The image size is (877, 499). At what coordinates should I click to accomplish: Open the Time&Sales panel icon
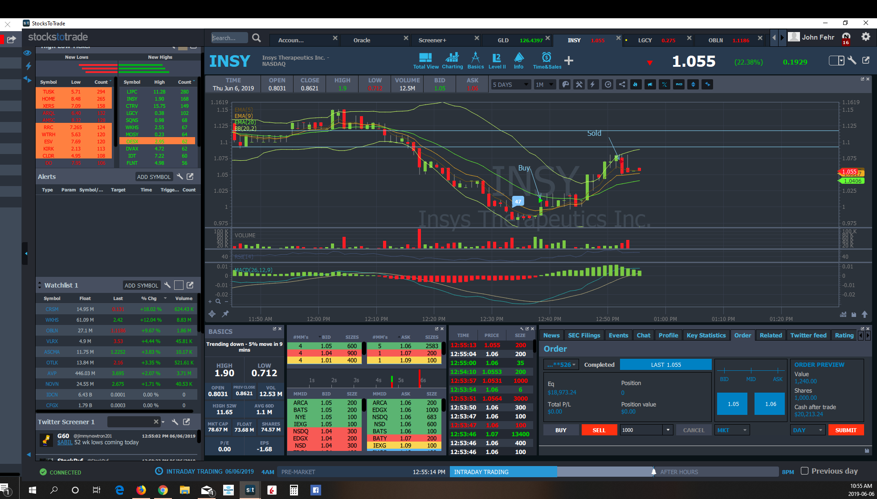pos(547,61)
